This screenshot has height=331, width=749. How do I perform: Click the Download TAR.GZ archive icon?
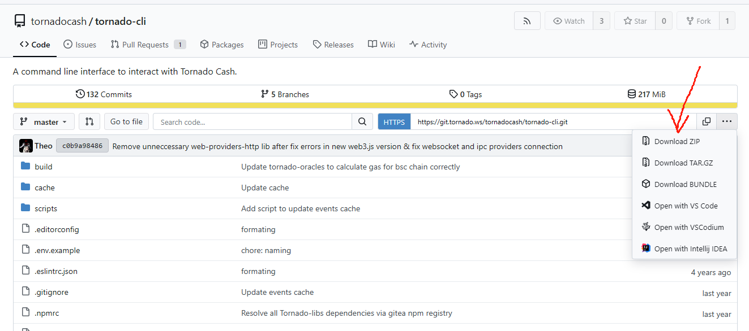point(645,163)
